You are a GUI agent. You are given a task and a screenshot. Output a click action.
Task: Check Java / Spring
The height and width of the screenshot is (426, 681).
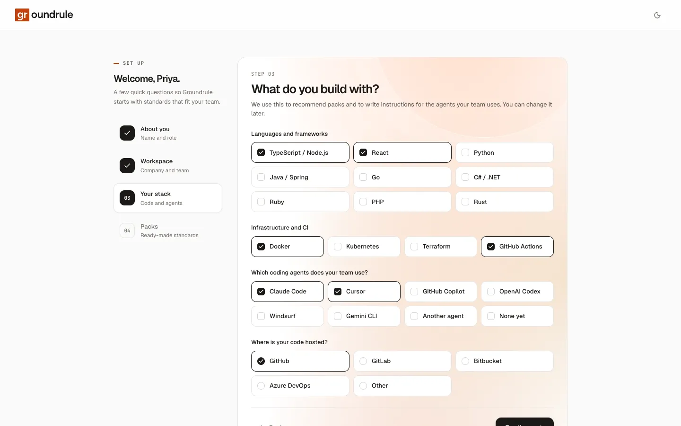(x=300, y=177)
